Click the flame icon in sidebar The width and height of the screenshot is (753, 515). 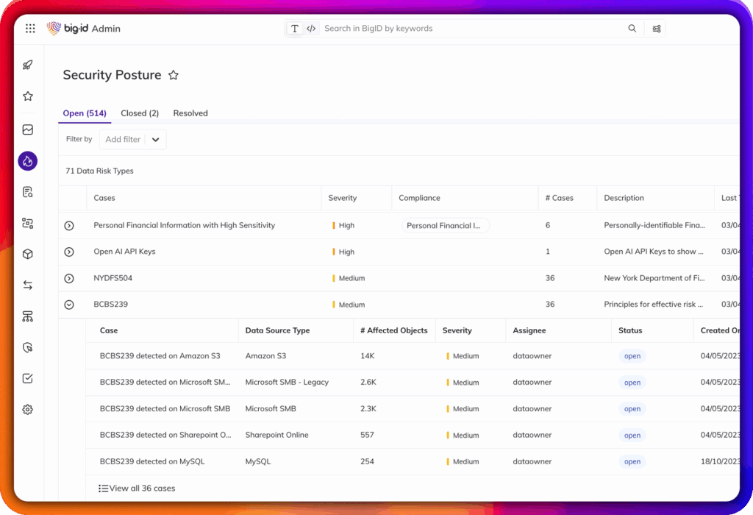coord(28,161)
